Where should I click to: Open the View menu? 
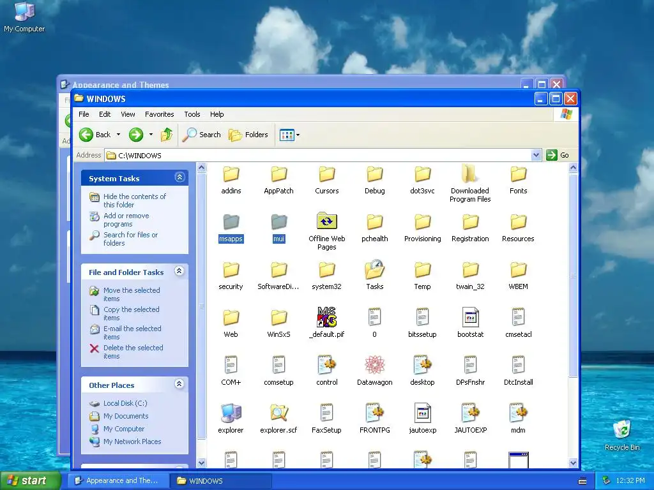point(128,114)
